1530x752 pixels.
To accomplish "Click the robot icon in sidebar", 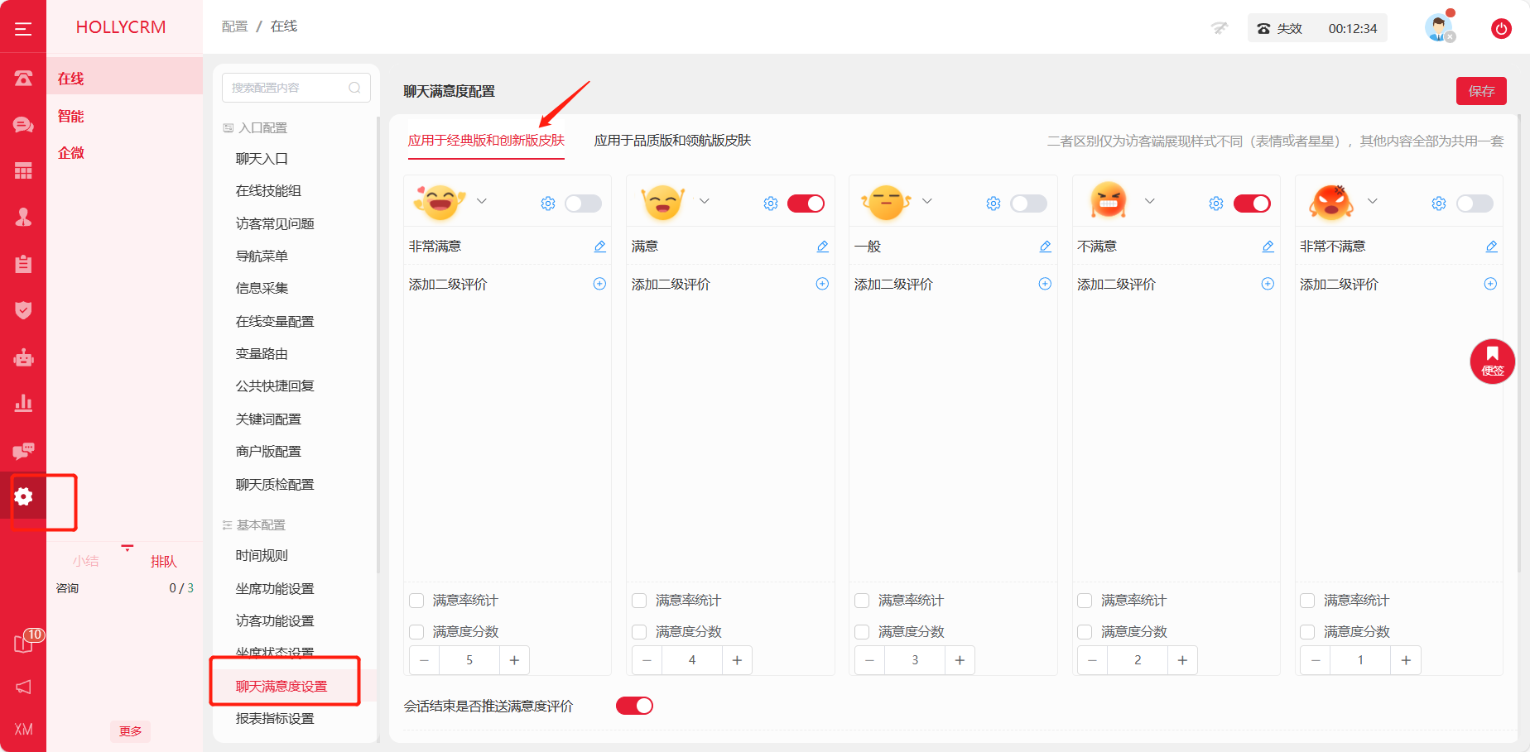I will click(x=23, y=357).
